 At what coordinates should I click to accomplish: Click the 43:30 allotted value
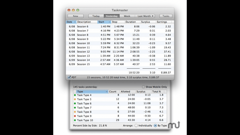point(132,120)
